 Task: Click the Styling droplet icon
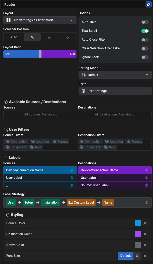7,215
